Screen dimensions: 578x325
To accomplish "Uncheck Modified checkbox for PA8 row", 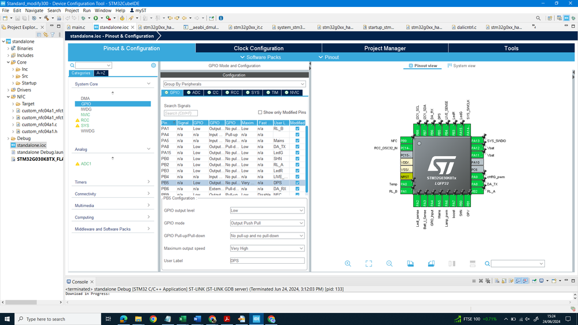I will pyautogui.click(x=297, y=147).
